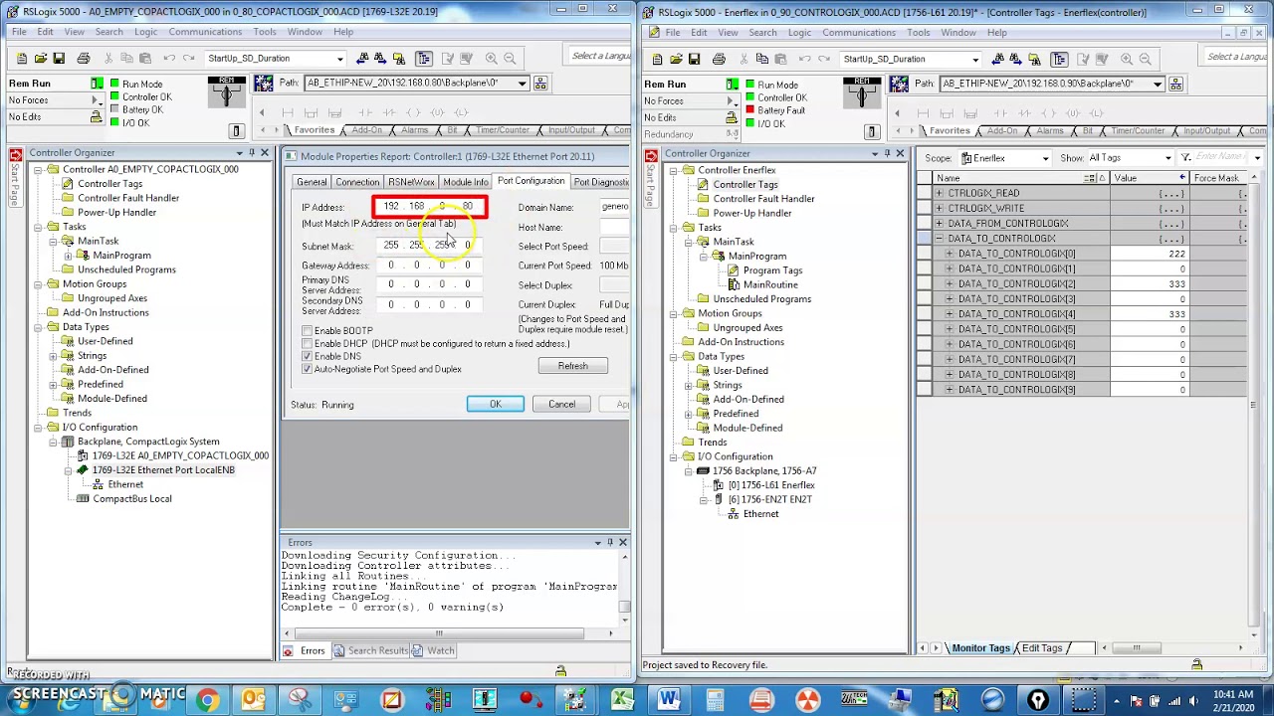This screenshot has width=1274, height=716.
Task: Close the right Controller Organizer panel
Action: [x=900, y=154]
